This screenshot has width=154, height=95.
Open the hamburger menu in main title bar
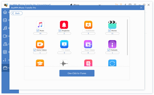click(x=135, y=5)
